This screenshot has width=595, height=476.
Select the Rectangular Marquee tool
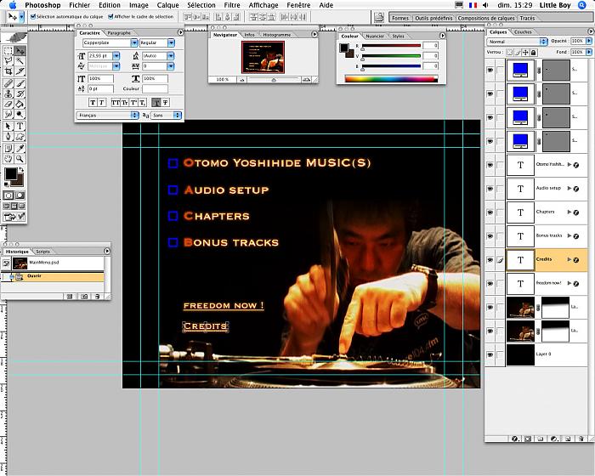point(8,50)
